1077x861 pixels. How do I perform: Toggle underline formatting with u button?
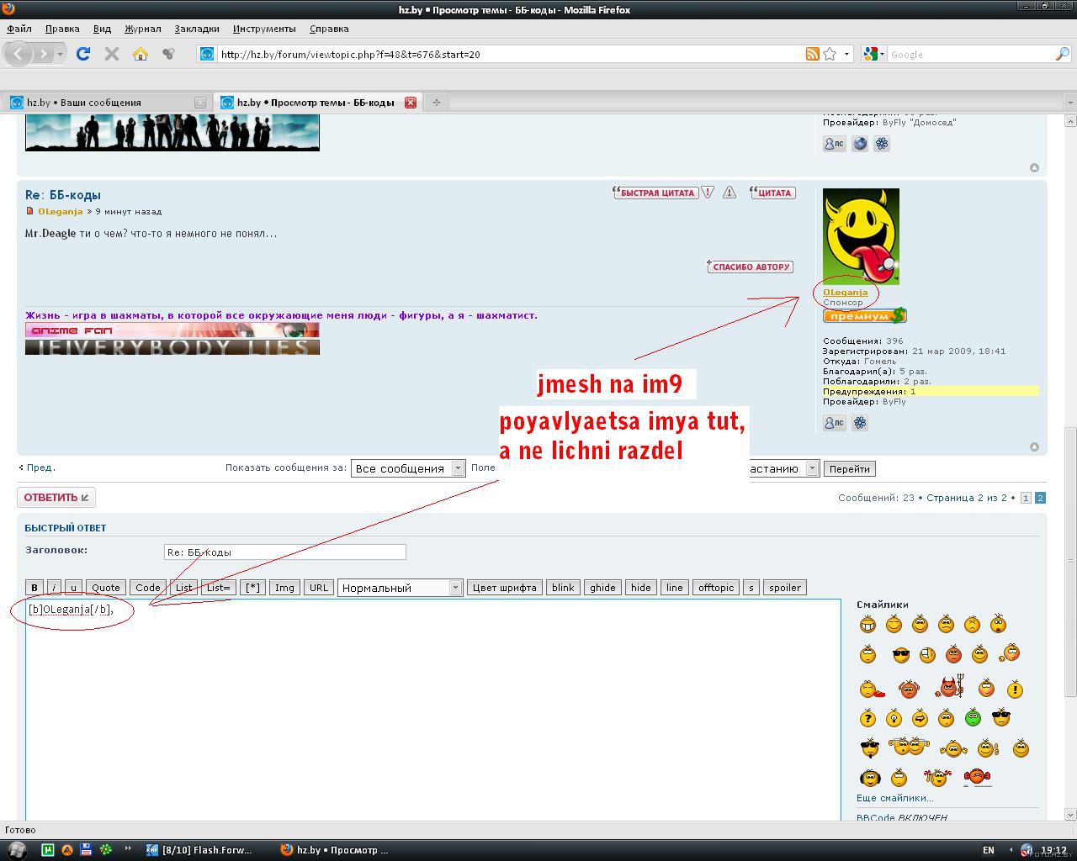pos(73,588)
